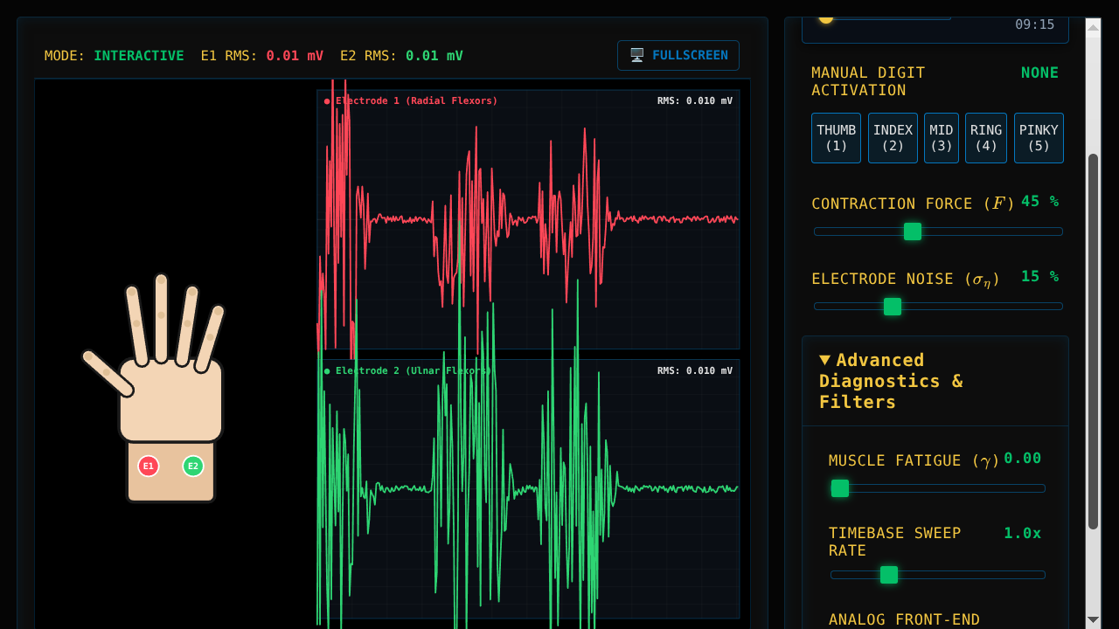Click the red E1 electrode on wrist

coord(149,467)
